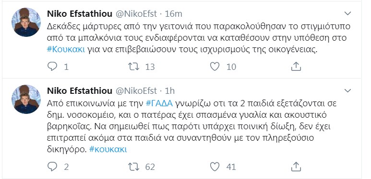This screenshot has height=179, width=371.
Task: Visit the @NikoEfst handle in first tweet
Action: pos(136,14)
